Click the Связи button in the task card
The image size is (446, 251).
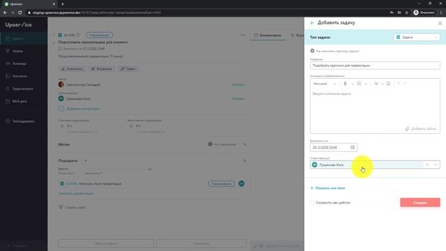point(128,69)
